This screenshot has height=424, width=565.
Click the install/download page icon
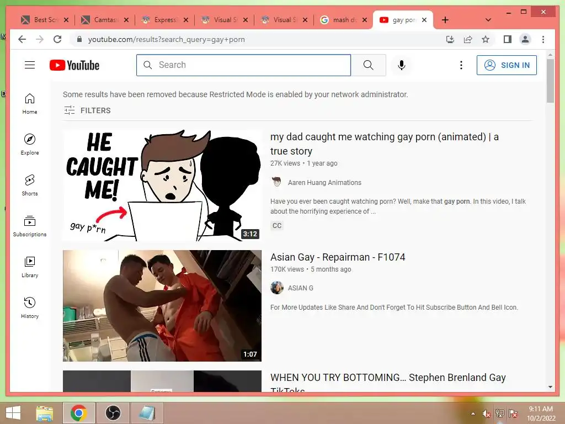(x=450, y=39)
